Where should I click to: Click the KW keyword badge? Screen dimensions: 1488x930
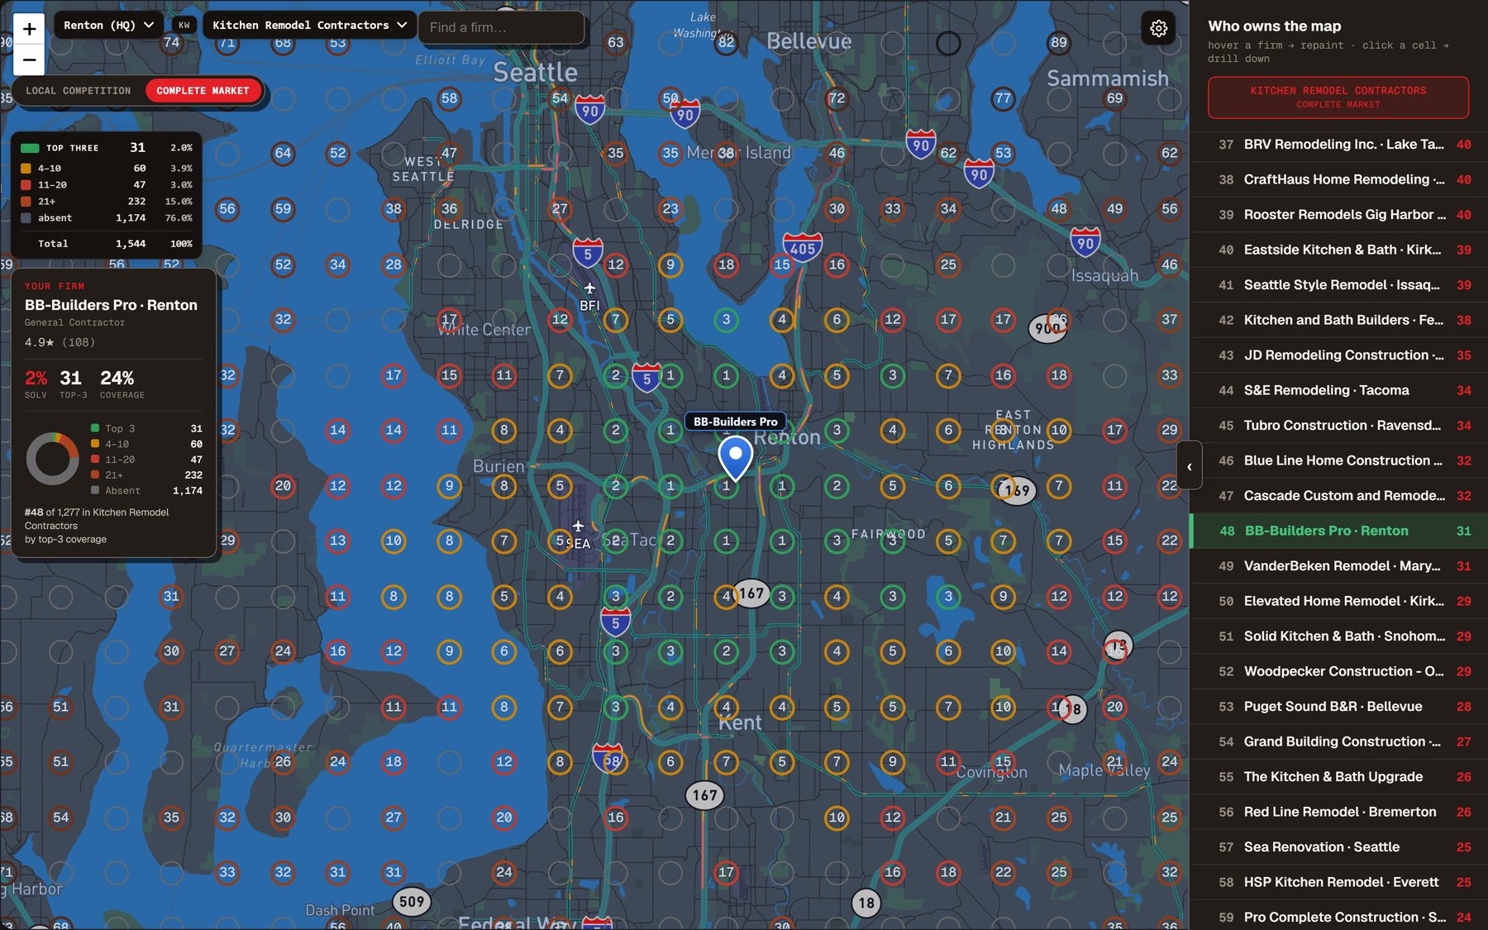184,26
